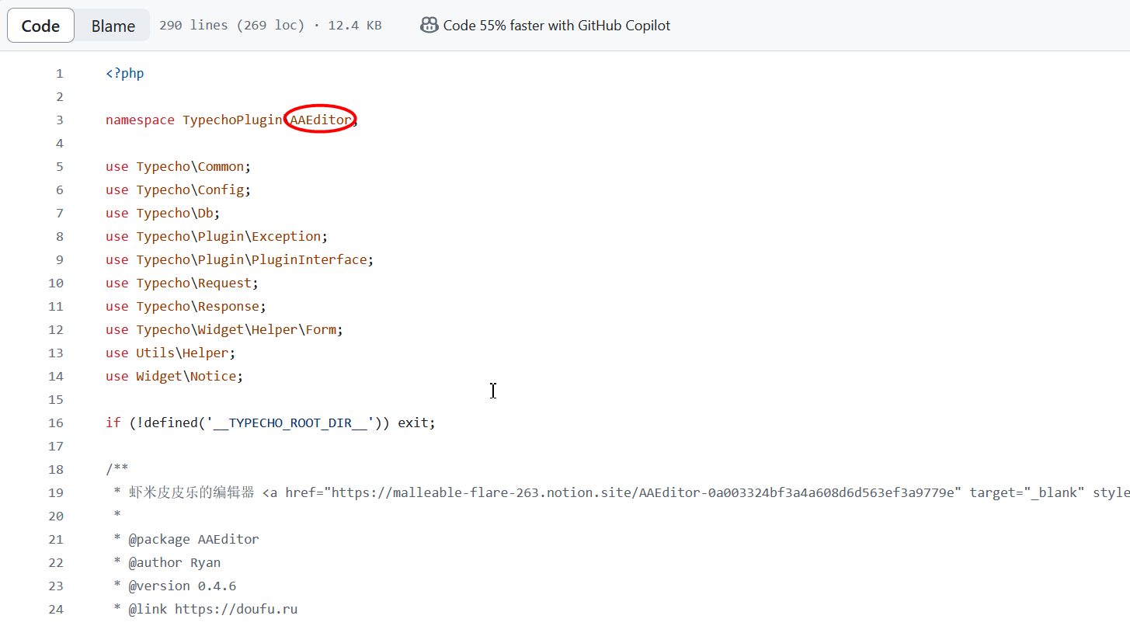
Task: Click the opening <?php tag
Action: coord(125,74)
